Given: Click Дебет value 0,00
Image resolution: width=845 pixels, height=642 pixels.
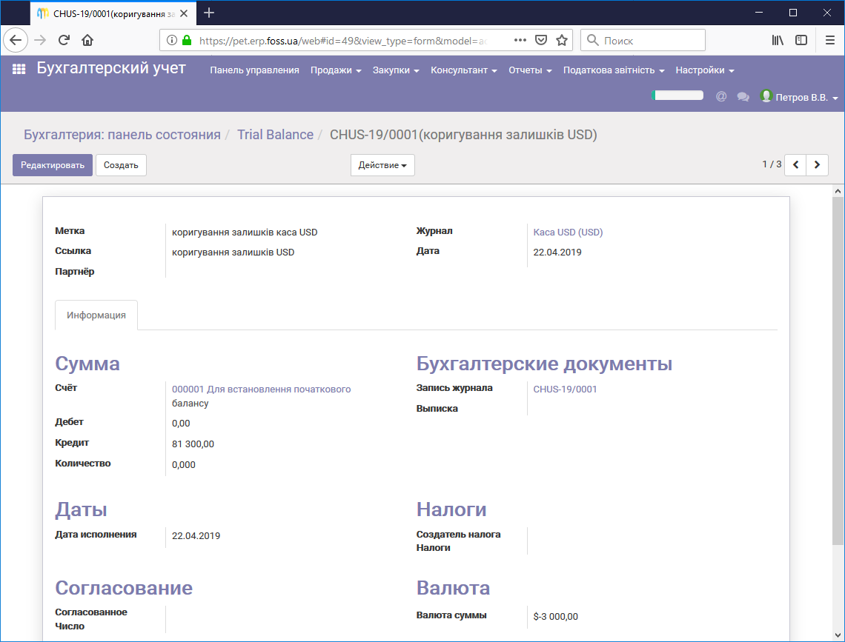Looking at the screenshot, I should point(181,424).
